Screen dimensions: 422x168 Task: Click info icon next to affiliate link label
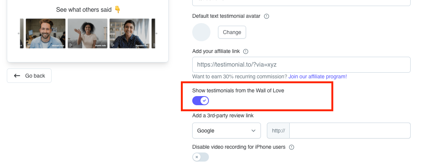click(x=245, y=51)
